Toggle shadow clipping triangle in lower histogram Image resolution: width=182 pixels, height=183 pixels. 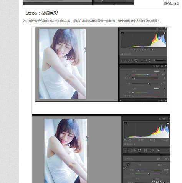[x=126, y=123]
